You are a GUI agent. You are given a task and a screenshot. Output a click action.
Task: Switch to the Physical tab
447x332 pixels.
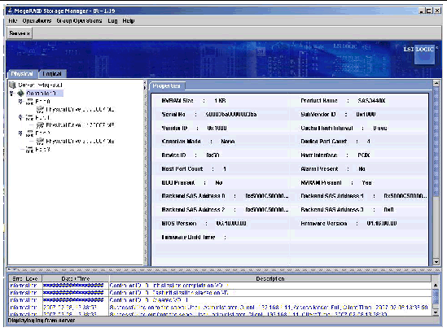click(22, 74)
